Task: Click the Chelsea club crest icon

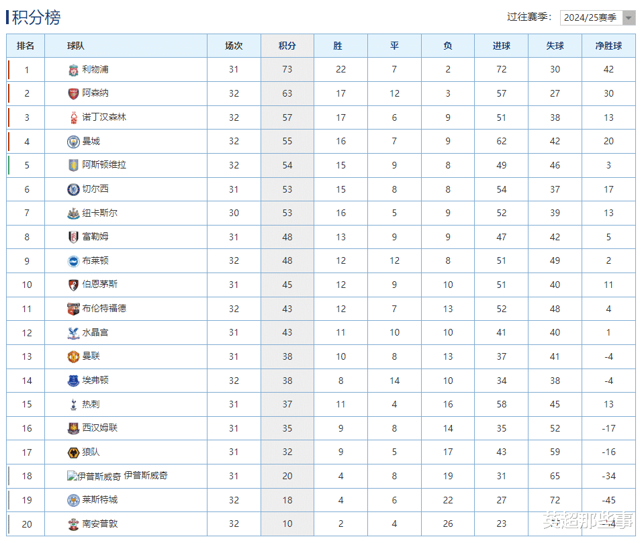Action: tap(73, 189)
